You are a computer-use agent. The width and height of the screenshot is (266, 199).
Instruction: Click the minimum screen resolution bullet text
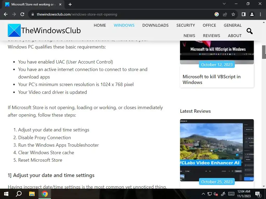(76, 84)
